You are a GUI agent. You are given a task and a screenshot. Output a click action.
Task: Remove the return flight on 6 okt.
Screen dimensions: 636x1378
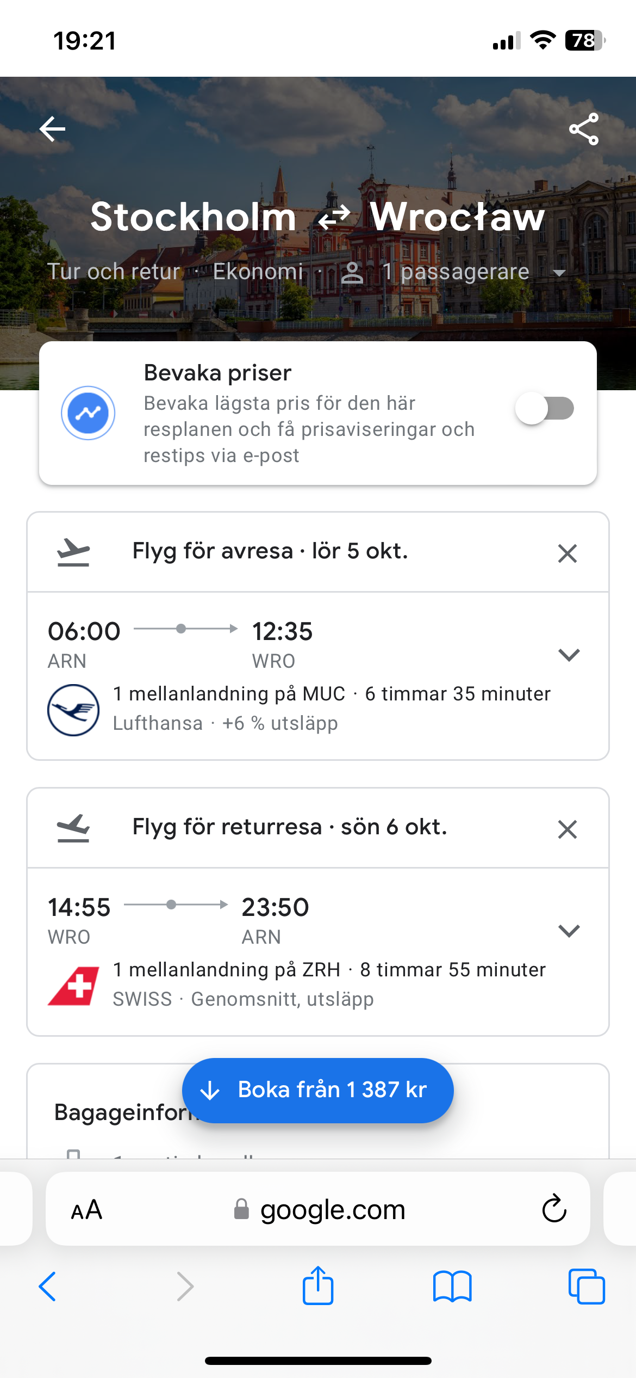click(567, 829)
